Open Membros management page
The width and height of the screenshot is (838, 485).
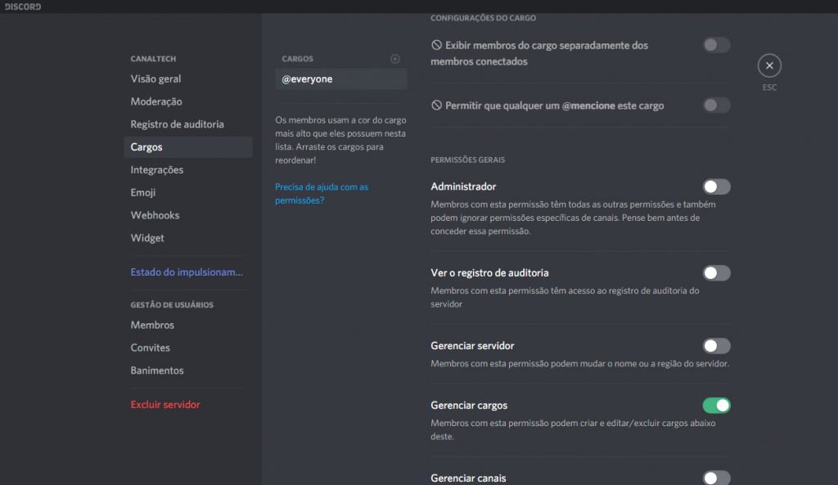(x=188, y=325)
